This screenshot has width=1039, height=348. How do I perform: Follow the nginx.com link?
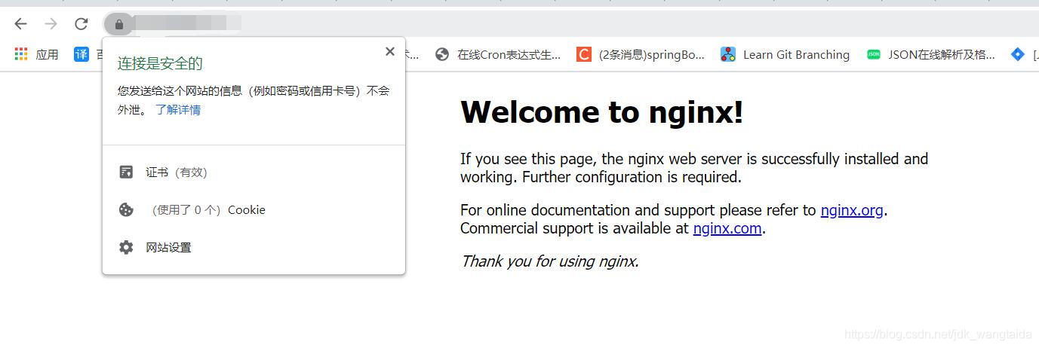[727, 228]
